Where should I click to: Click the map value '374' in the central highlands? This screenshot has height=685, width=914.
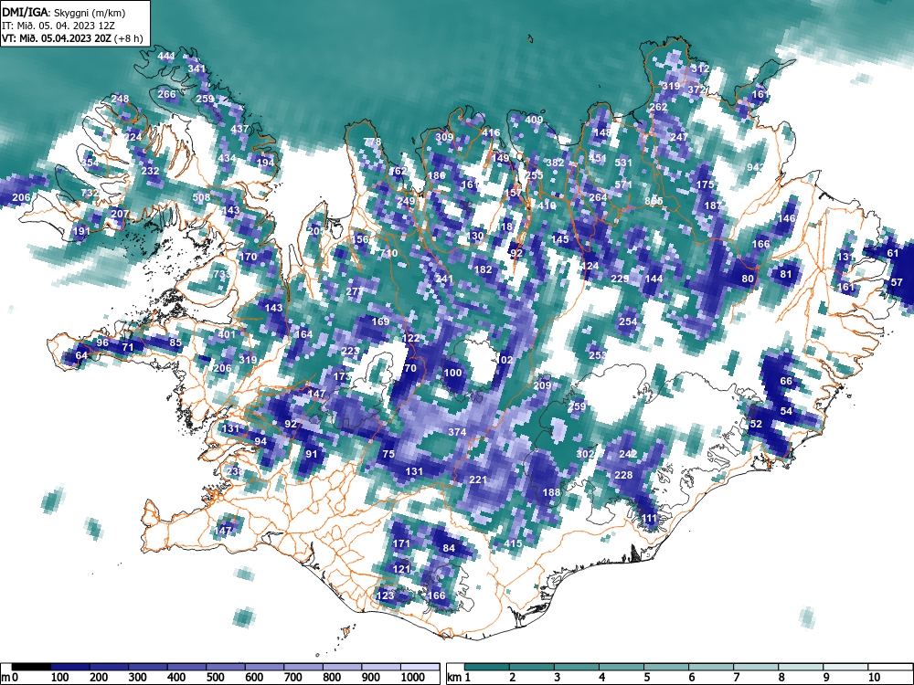tap(457, 432)
